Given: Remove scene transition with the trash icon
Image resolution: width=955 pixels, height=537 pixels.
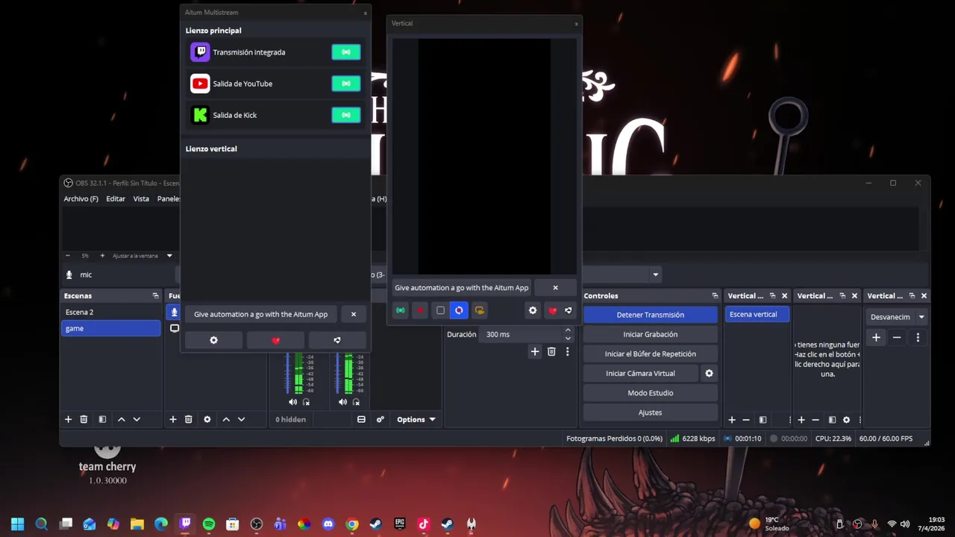Looking at the screenshot, I should [x=551, y=351].
